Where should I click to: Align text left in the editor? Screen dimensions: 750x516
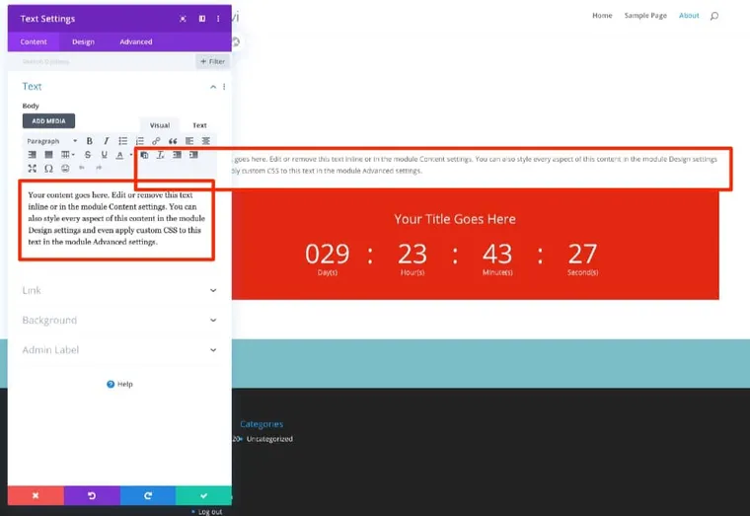tap(189, 141)
